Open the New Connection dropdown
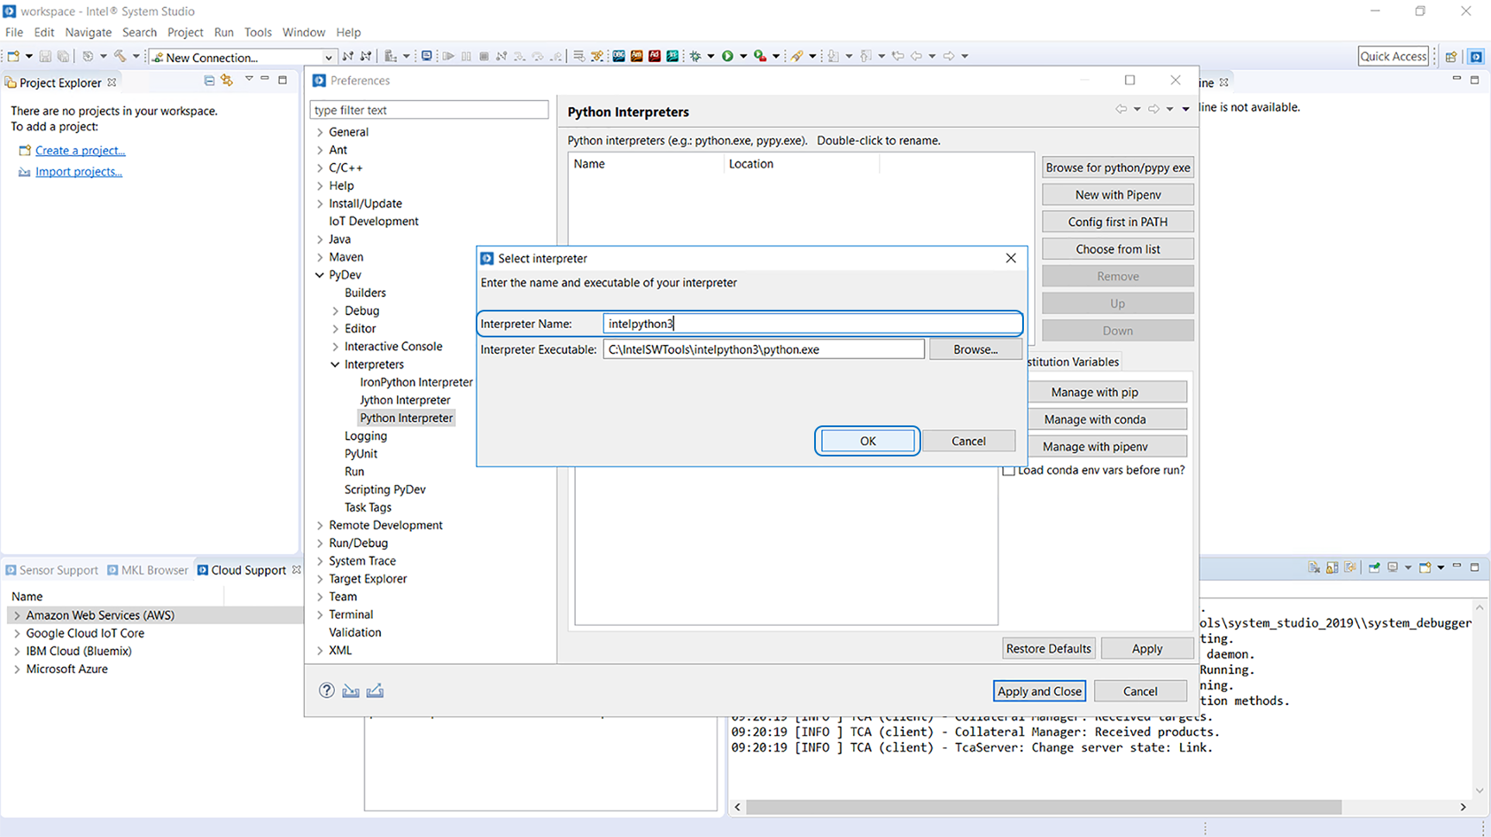1491x837 pixels. tap(328, 57)
